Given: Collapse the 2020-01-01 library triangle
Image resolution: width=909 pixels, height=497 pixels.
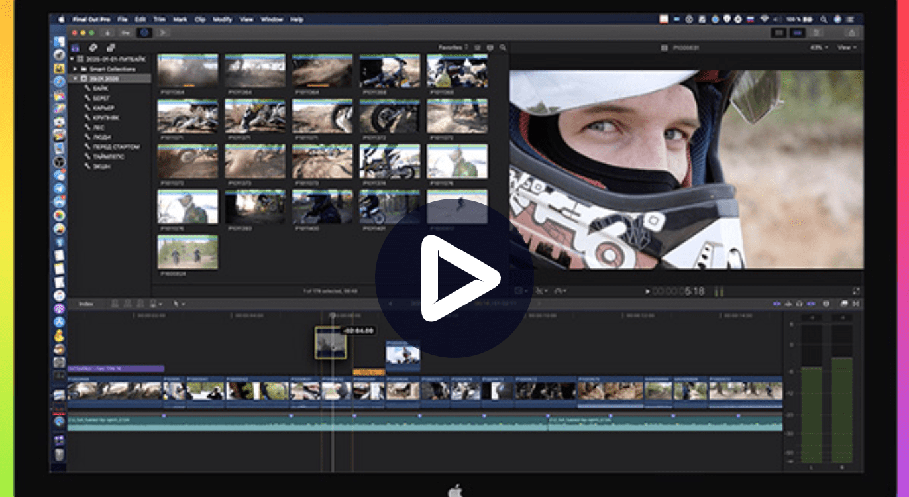Looking at the screenshot, I should [72, 59].
